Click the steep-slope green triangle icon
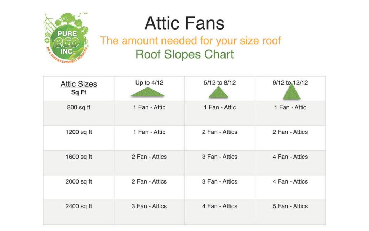 [x=292, y=91]
